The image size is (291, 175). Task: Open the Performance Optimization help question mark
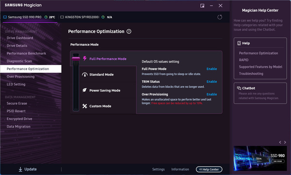coord(129,32)
